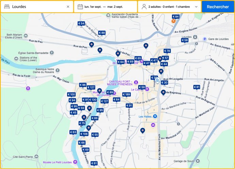The height and width of the screenshot is (169, 235).
Task: Click the Lourdes destination input field
Action: 37,6
